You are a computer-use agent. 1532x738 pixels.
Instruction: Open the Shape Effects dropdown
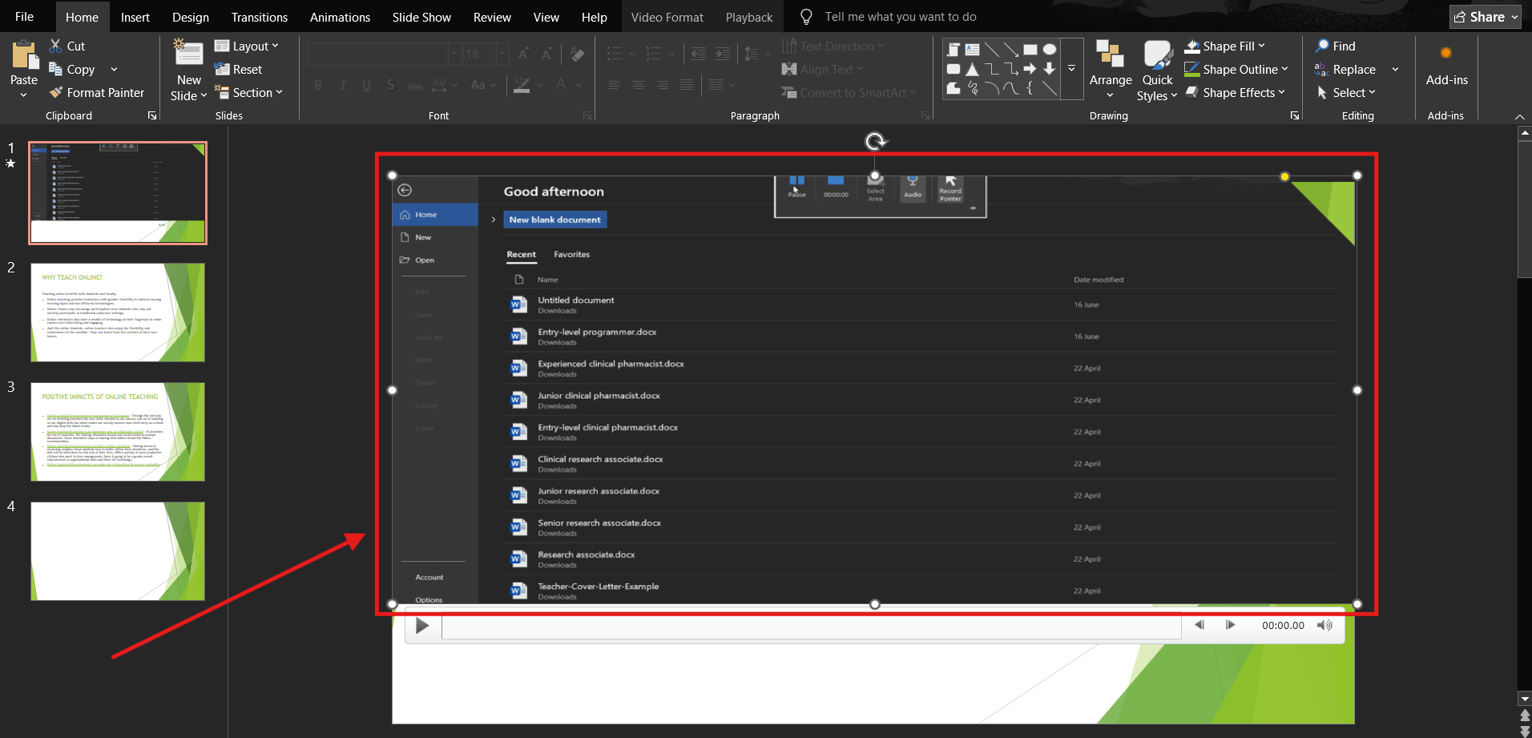click(x=1235, y=92)
